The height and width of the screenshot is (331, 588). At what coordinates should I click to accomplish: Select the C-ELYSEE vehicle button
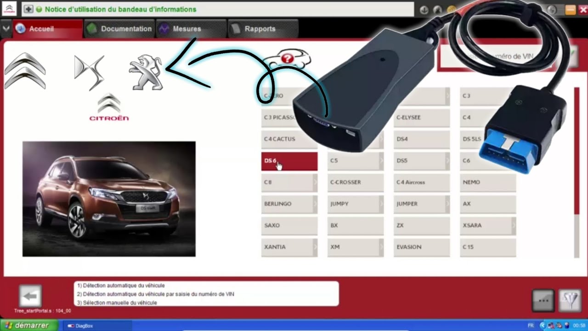(x=422, y=118)
